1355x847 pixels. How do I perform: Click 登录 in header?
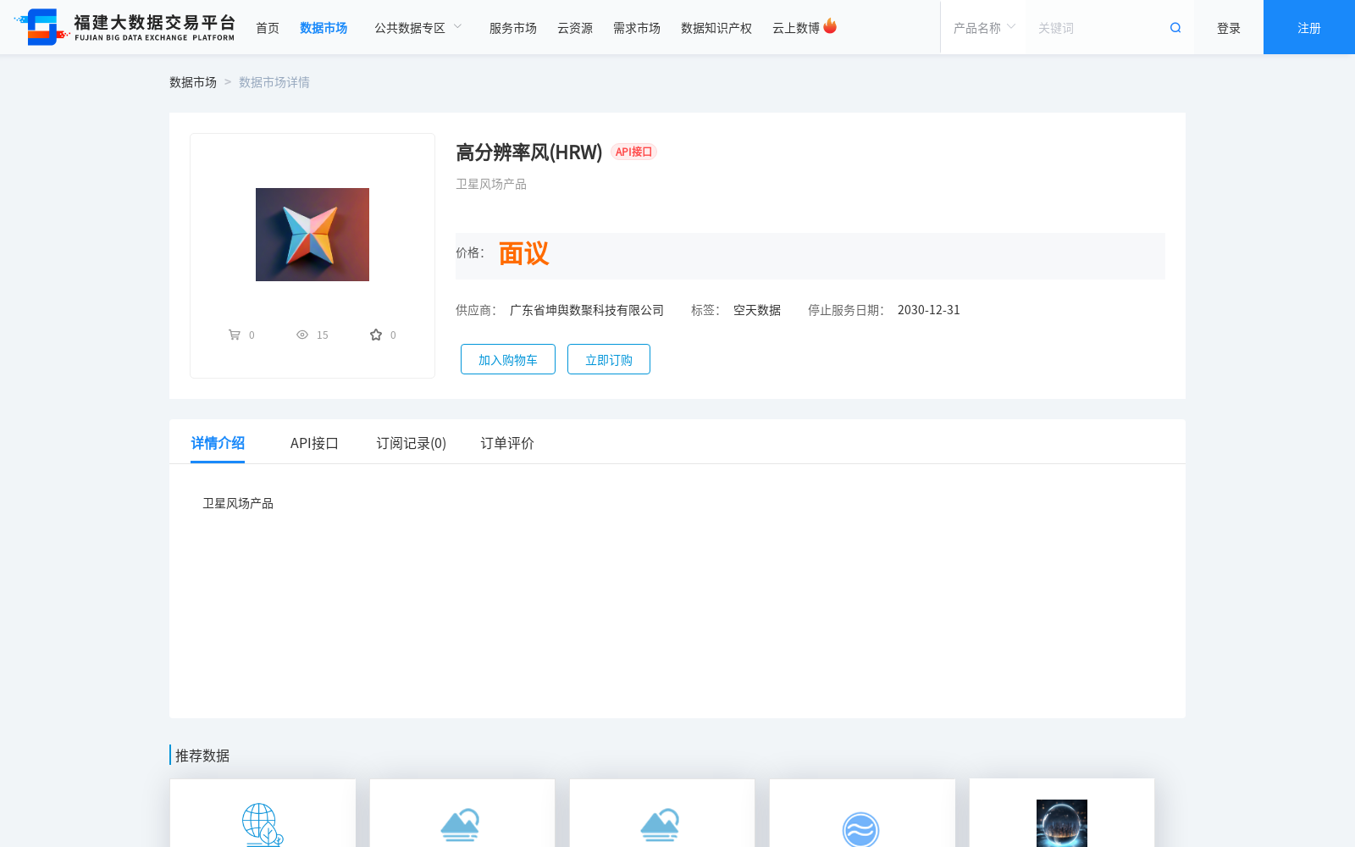(x=1229, y=28)
